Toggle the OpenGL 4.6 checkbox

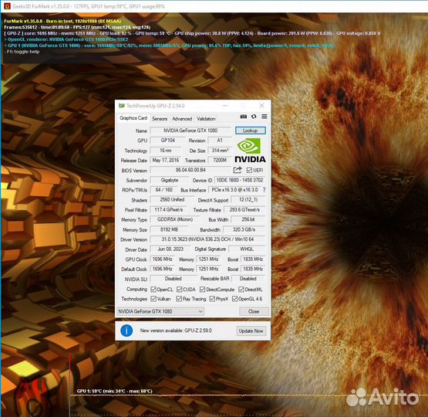[234, 299]
